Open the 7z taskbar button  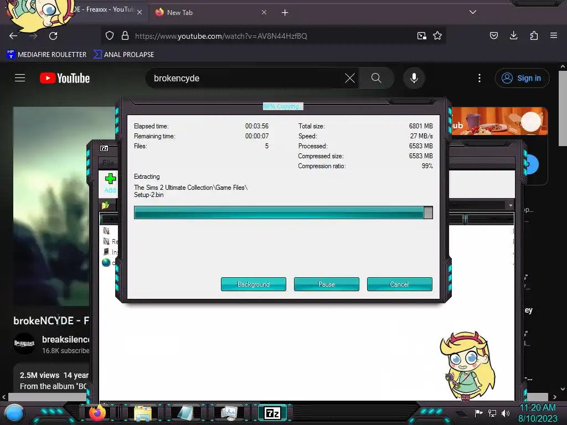(272, 413)
